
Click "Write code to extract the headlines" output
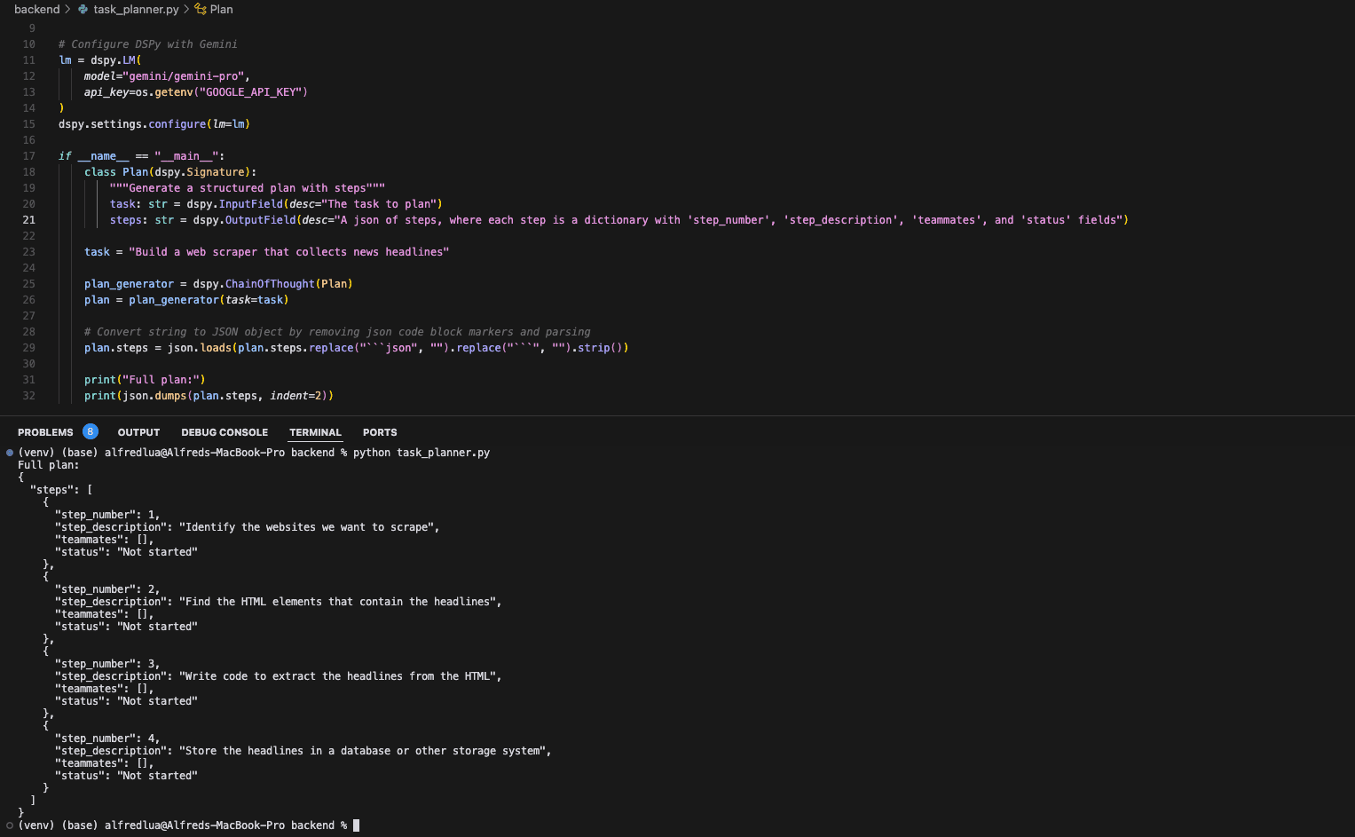(341, 676)
